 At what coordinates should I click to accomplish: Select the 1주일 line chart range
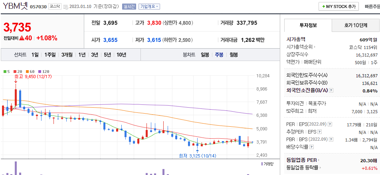click(x=50, y=55)
